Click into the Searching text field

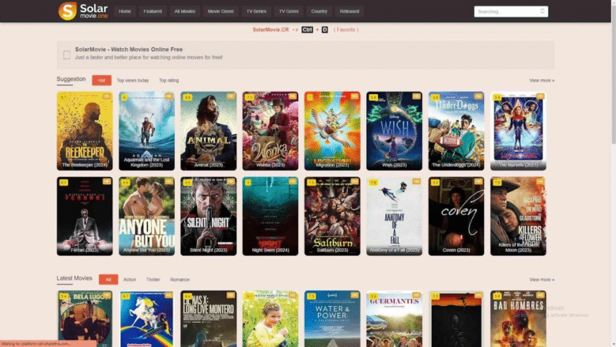pos(505,11)
